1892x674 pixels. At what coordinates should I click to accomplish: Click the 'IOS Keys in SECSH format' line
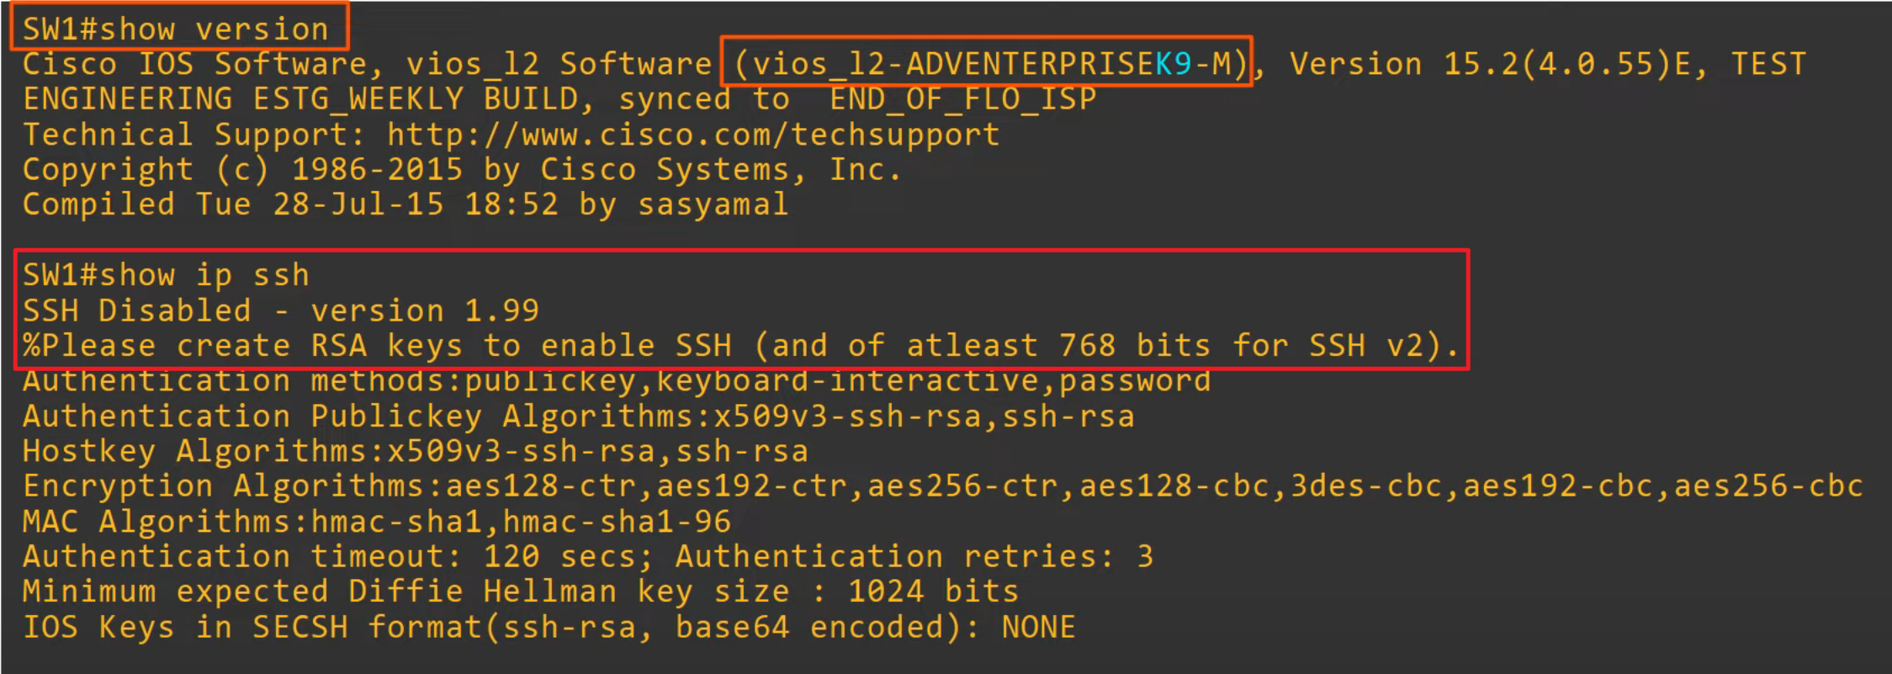(549, 627)
